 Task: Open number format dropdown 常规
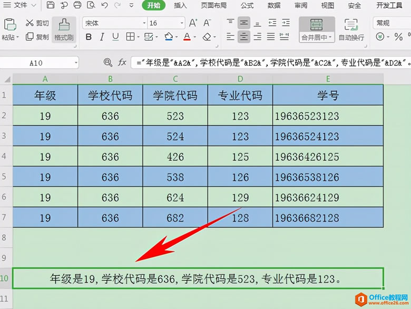tap(392, 23)
